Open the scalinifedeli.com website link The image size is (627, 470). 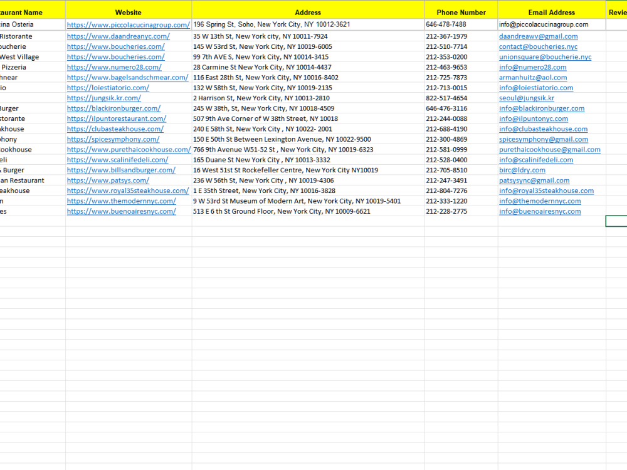(118, 160)
